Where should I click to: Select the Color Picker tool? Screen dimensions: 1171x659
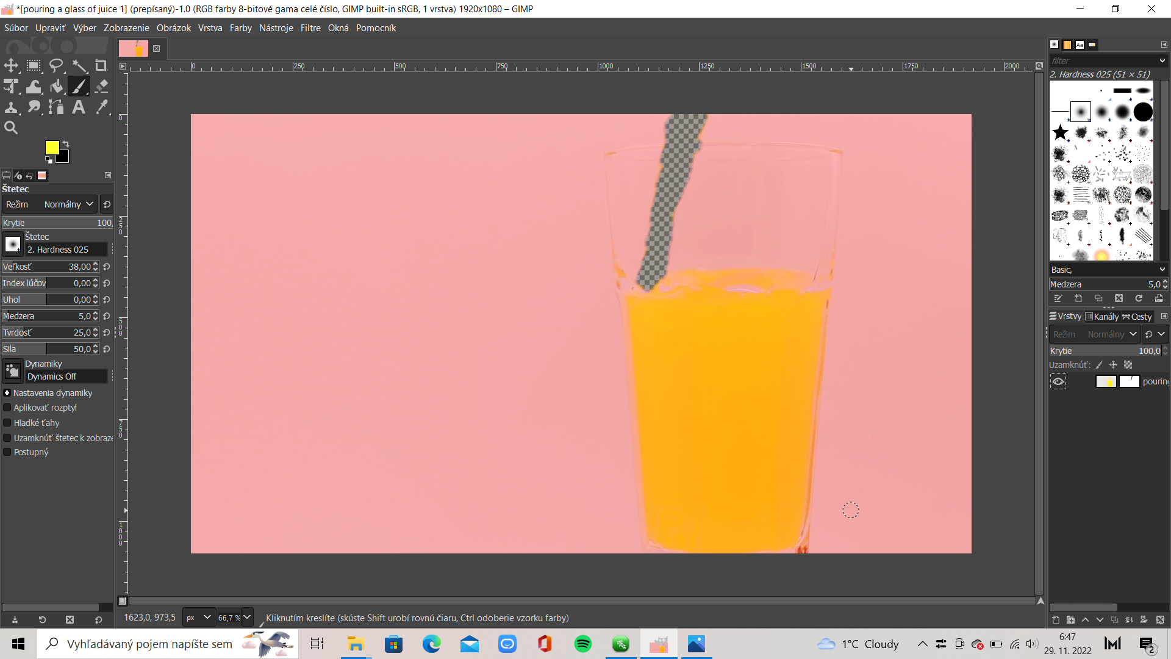click(102, 107)
